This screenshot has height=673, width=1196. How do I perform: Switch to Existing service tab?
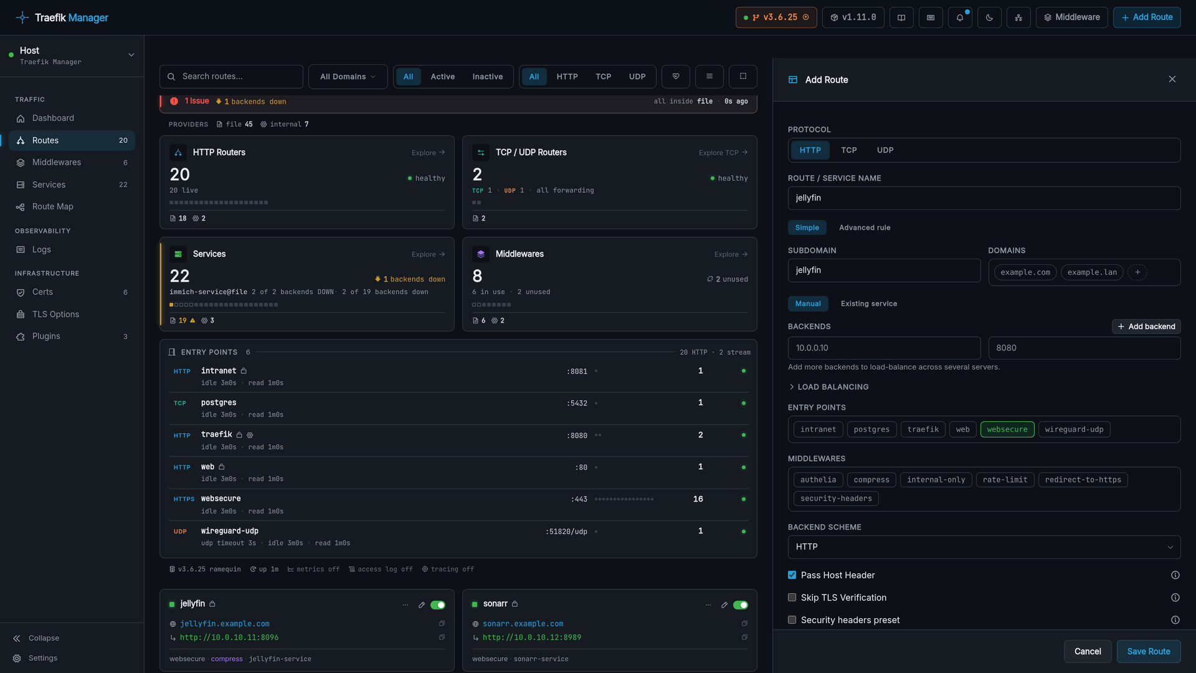869,304
